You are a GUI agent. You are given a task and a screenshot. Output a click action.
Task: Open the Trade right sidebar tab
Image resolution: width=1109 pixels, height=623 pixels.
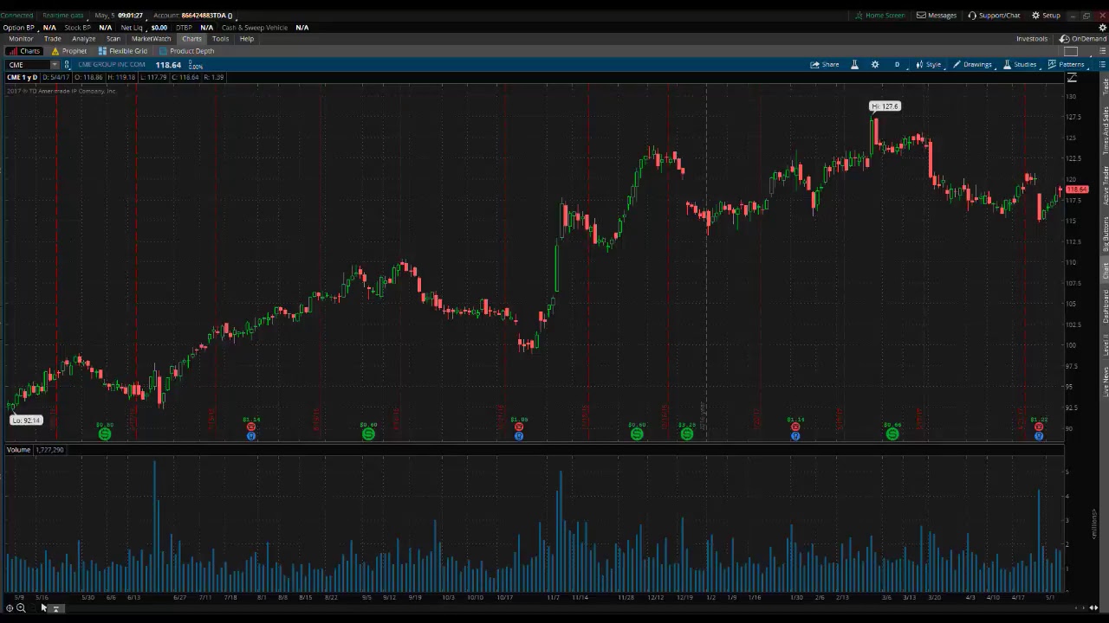tap(1105, 87)
